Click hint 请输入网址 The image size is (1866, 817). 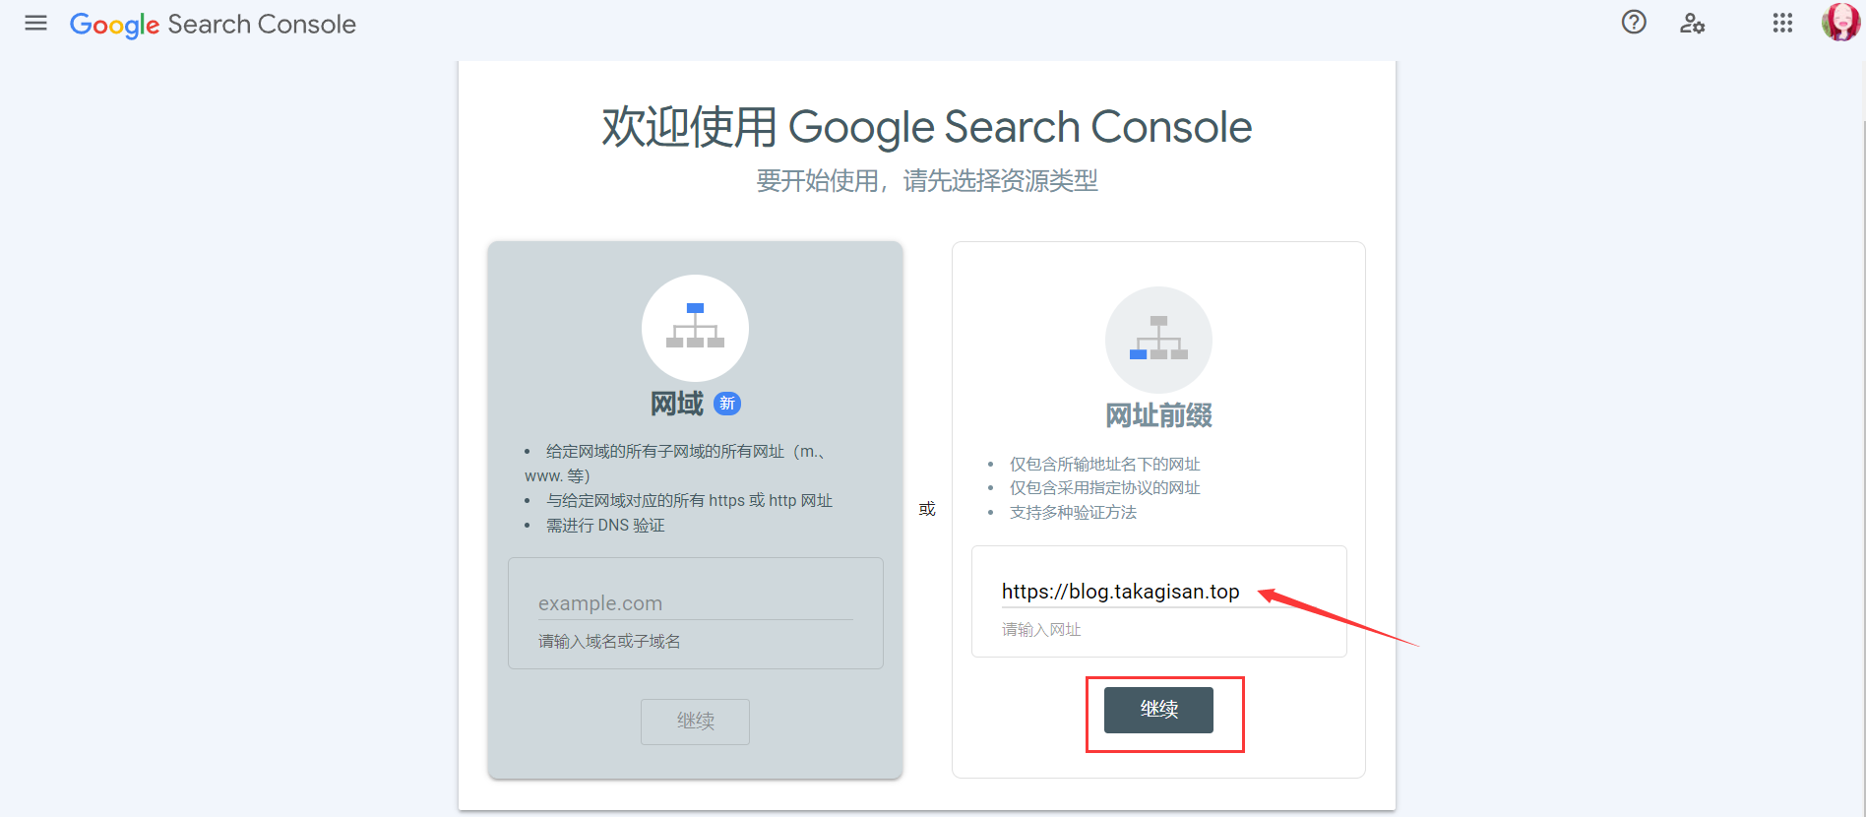pos(1041,630)
